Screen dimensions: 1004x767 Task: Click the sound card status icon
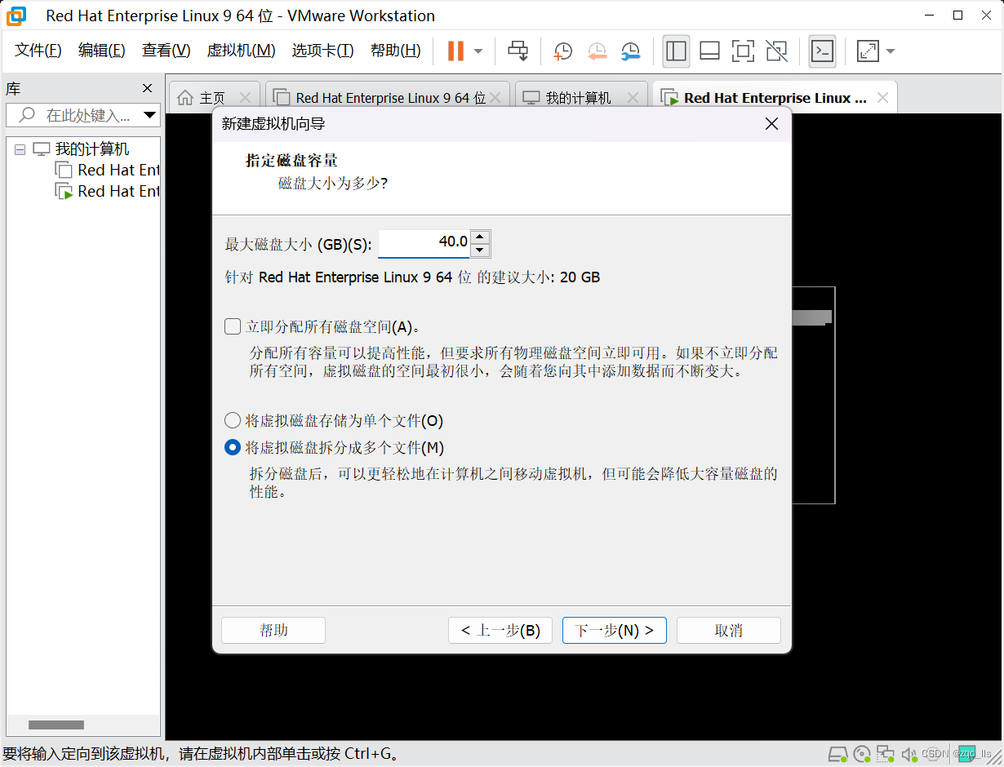pyautogui.click(x=908, y=753)
